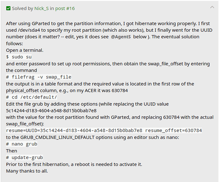Click the '# update-grub' command
Image resolution: width=219 pixels, height=182 pixels.
pyautogui.click(x=25, y=158)
